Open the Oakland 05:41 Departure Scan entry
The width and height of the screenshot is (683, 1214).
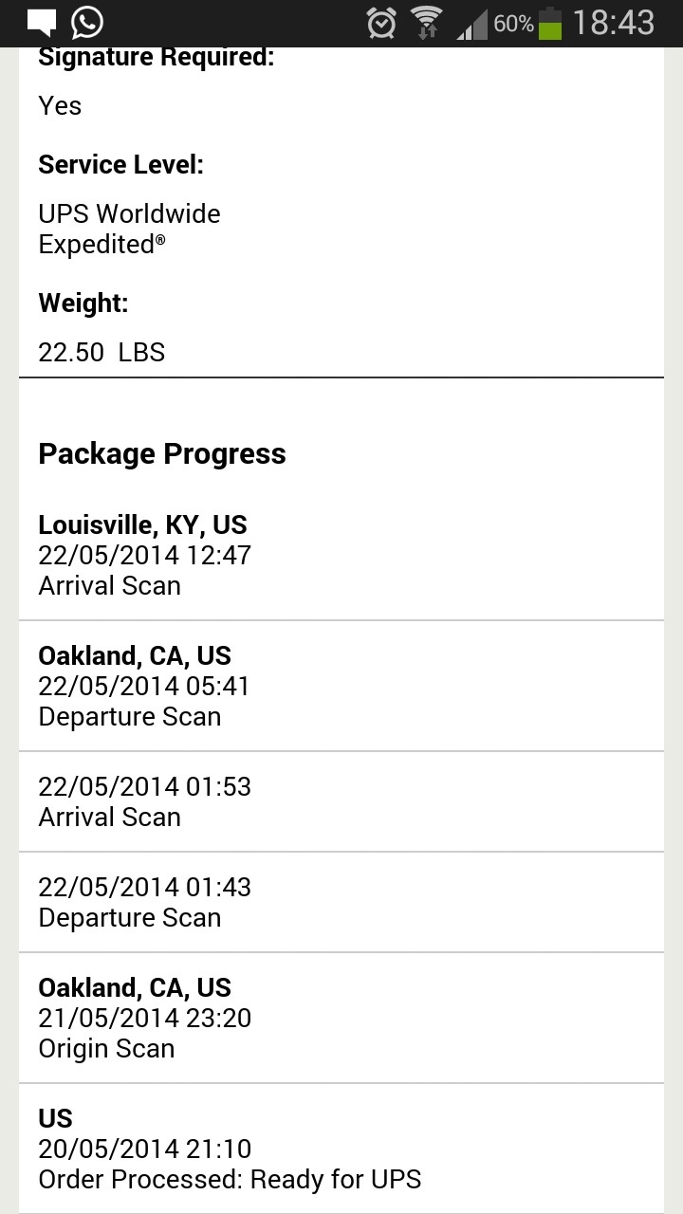pyautogui.click(x=341, y=686)
